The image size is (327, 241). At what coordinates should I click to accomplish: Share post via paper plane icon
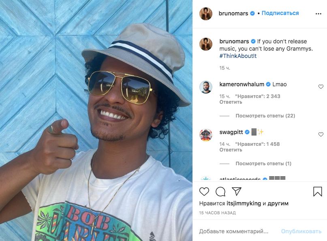pyautogui.click(x=237, y=191)
